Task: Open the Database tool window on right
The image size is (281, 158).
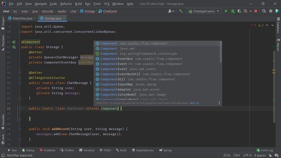Action: [x=278, y=25]
